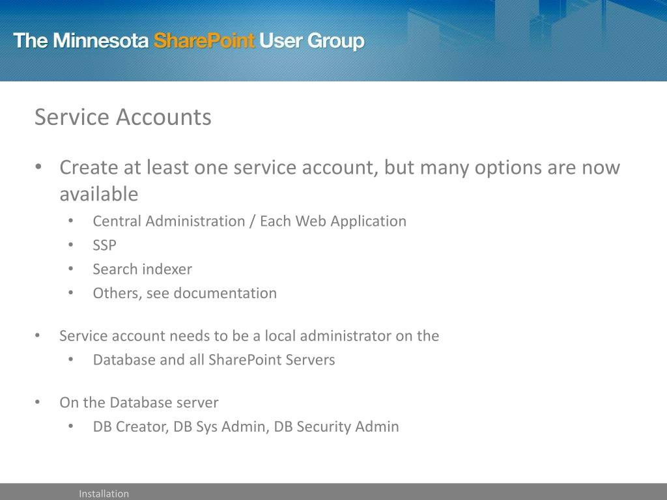Select 'Central Administration / Each Web Application' bullet
667x500 pixels.
[x=249, y=221]
